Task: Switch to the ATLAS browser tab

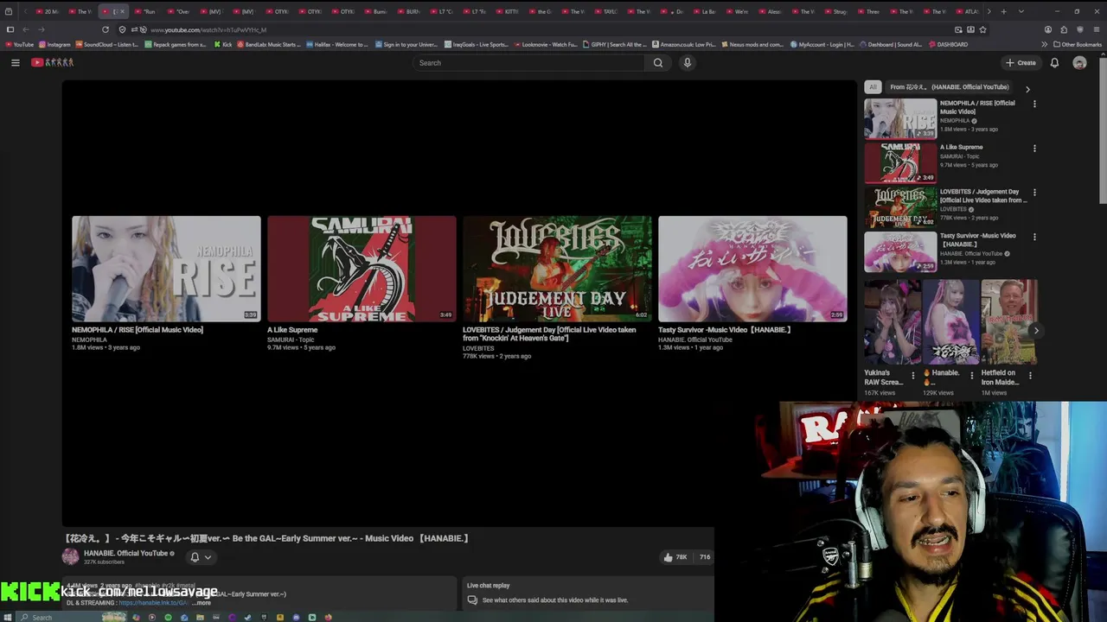Action: click(x=968, y=11)
